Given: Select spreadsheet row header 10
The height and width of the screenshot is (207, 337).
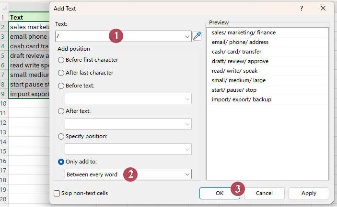Looking at the screenshot, I should coord(4,103).
